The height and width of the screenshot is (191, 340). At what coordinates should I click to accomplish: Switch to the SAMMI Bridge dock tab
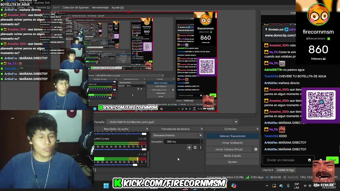[286, 170]
